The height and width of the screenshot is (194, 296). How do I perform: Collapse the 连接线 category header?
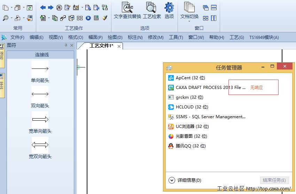[x=40, y=55]
